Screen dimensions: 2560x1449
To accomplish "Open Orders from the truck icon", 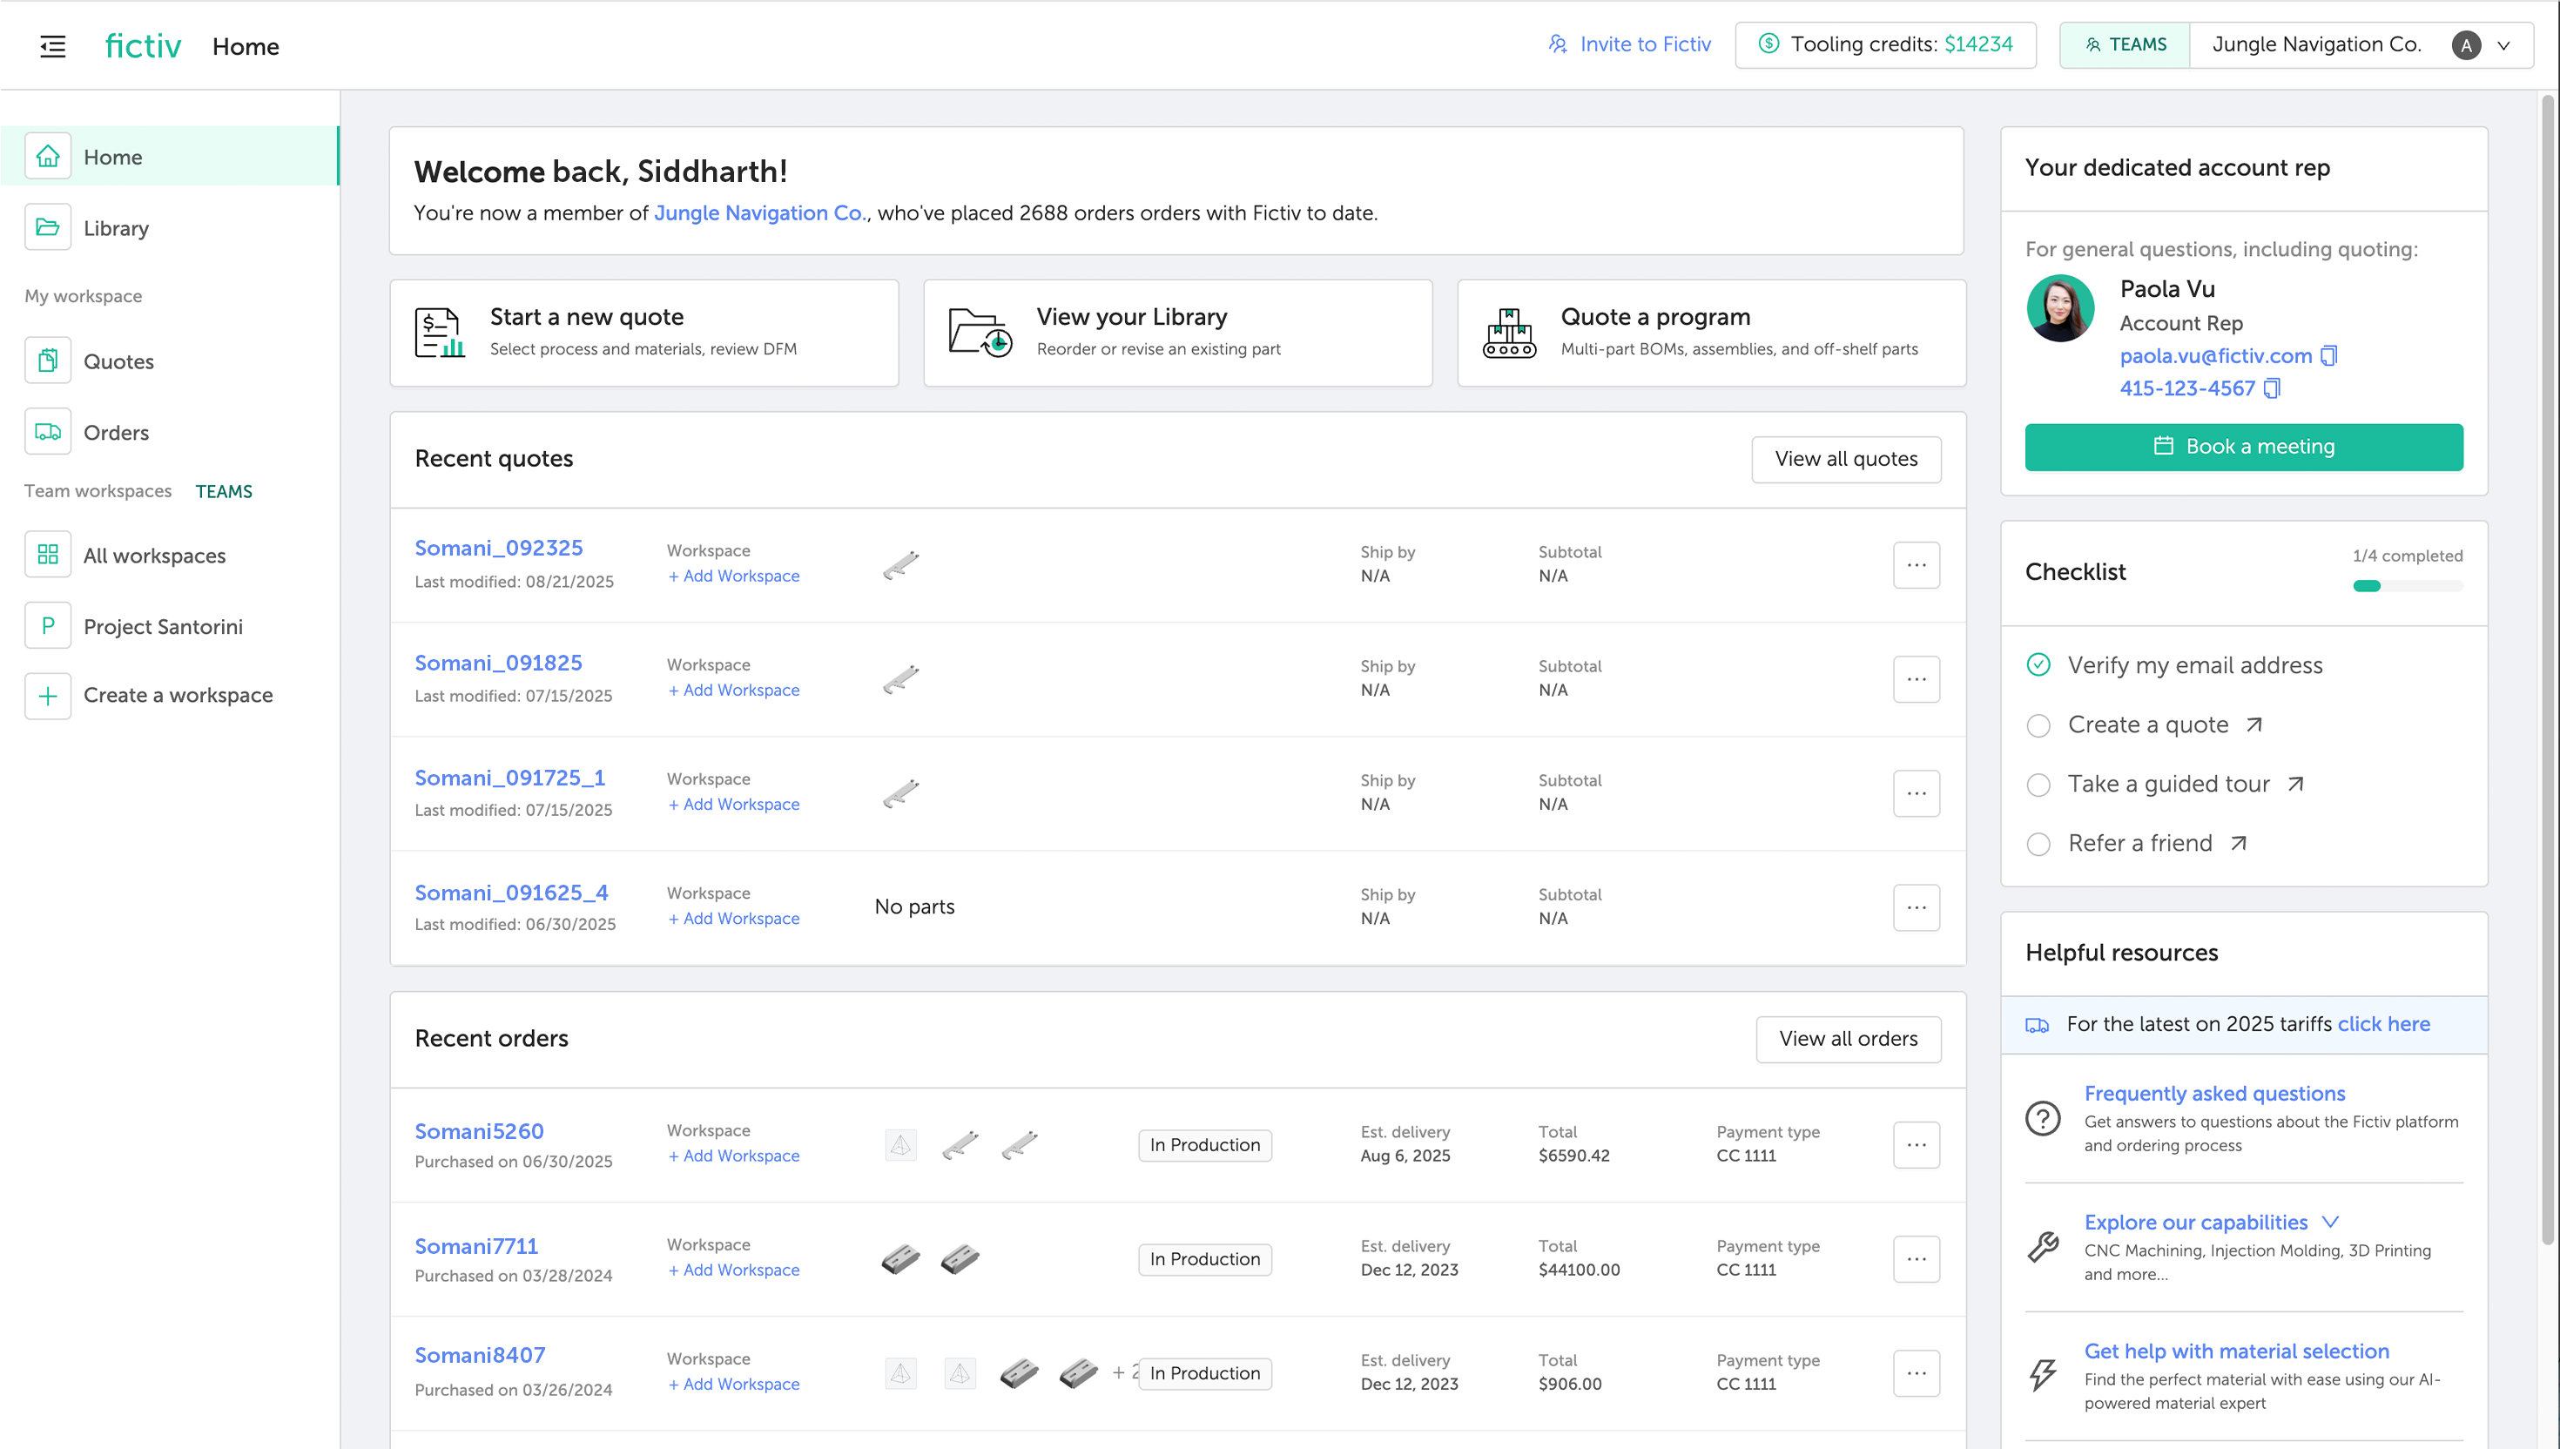I will pos(48,432).
